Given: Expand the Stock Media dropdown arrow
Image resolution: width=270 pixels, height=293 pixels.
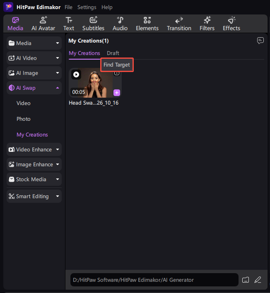Looking at the screenshot, I should [58, 179].
